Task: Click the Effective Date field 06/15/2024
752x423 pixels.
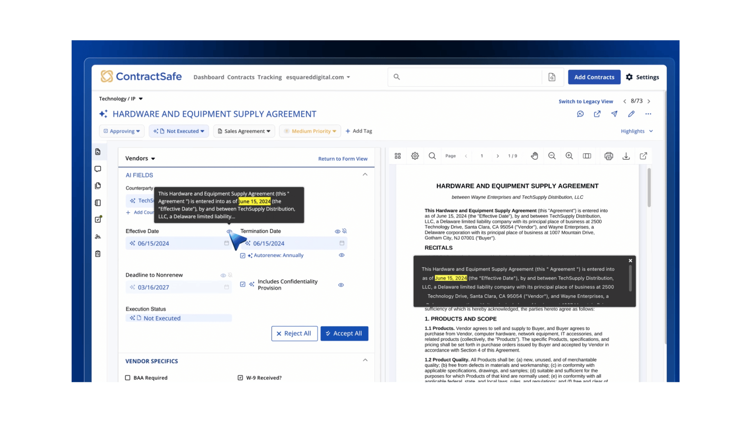Action: coord(179,243)
